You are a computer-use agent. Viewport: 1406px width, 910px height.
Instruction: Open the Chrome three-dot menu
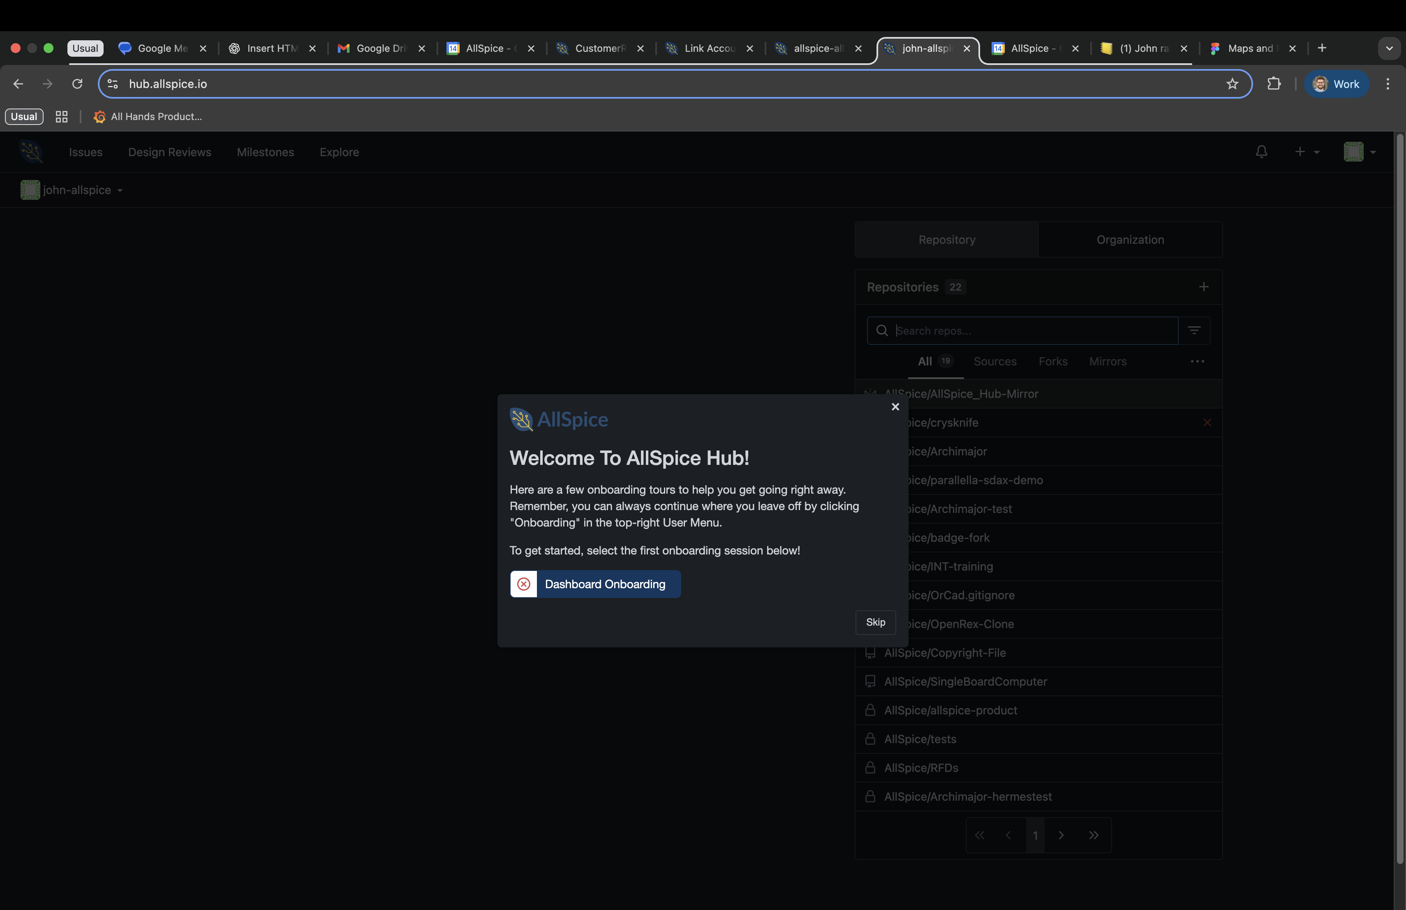click(x=1387, y=84)
